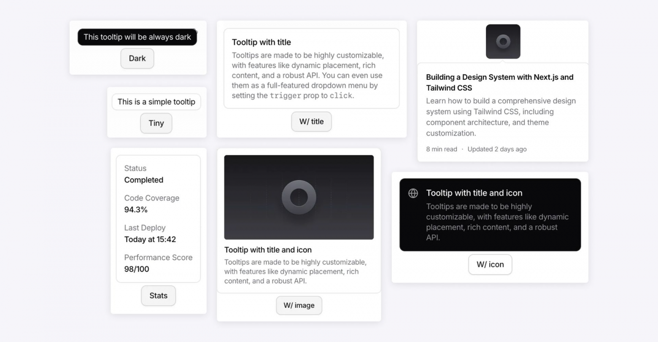This screenshot has width=658, height=342.
Task: Open the 'Building a Design System' article title
Action: (x=499, y=82)
